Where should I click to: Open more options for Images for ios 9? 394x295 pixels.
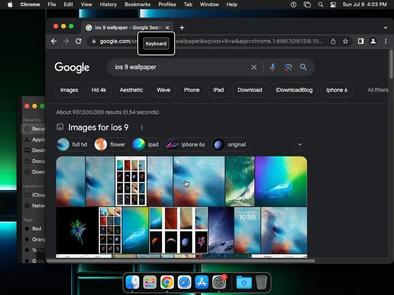(142, 128)
